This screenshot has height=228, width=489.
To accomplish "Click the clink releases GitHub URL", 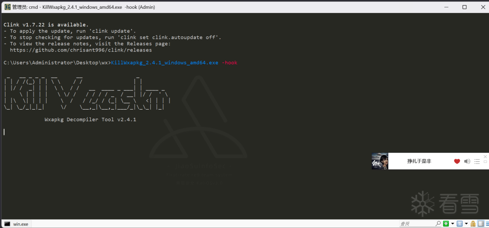I will click(x=81, y=50).
